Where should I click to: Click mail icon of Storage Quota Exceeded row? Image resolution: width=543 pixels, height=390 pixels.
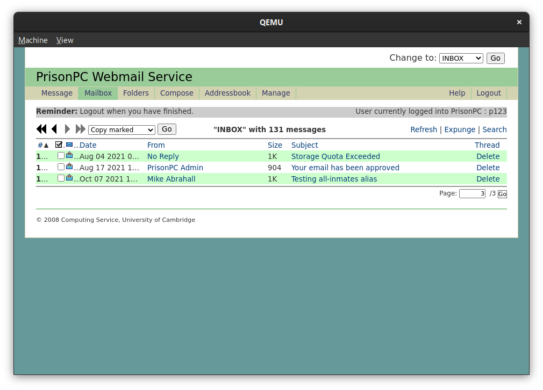pos(69,155)
